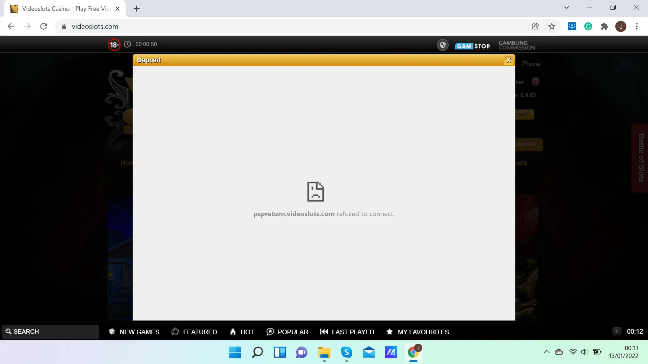This screenshot has height=364, width=648.
Task: Open the tab search dropdown chevron
Action: [567, 7]
